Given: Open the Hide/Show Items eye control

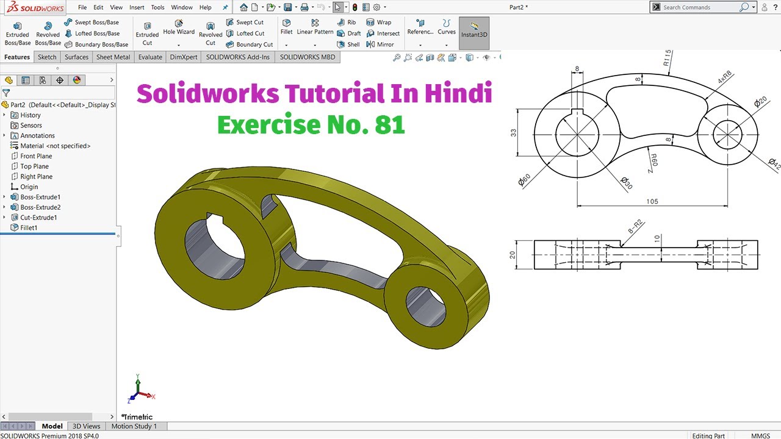Looking at the screenshot, I should [x=486, y=57].
